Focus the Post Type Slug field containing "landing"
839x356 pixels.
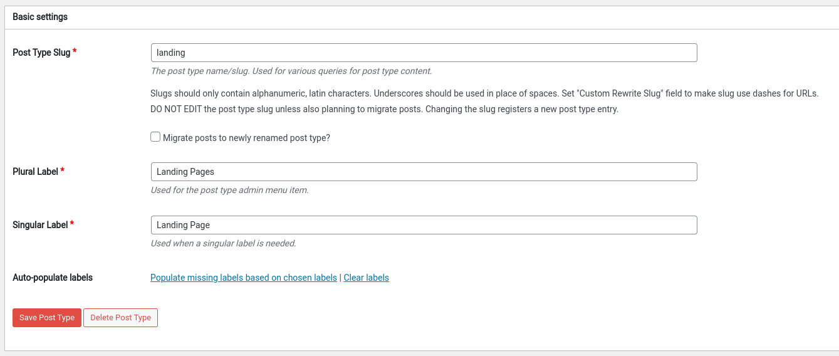point(424,53)
